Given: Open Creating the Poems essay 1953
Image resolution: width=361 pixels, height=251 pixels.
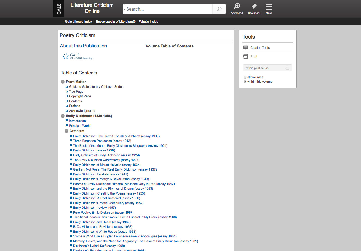Looking at the screenshot, I should coord(109,193).
